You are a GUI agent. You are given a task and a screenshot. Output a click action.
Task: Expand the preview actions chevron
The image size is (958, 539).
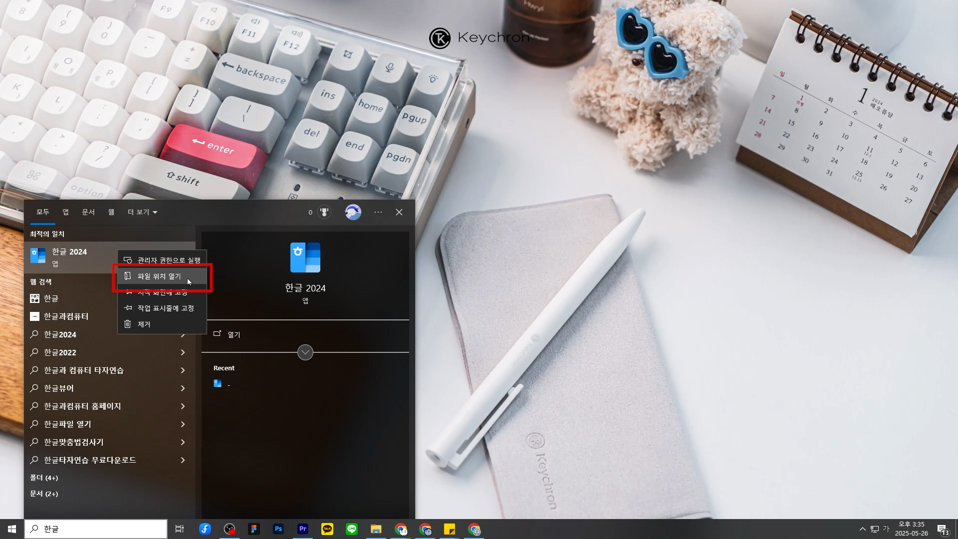pyautogui.click(x=305, y=352)
